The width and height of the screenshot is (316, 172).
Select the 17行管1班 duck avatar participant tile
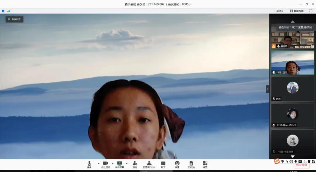293,140
